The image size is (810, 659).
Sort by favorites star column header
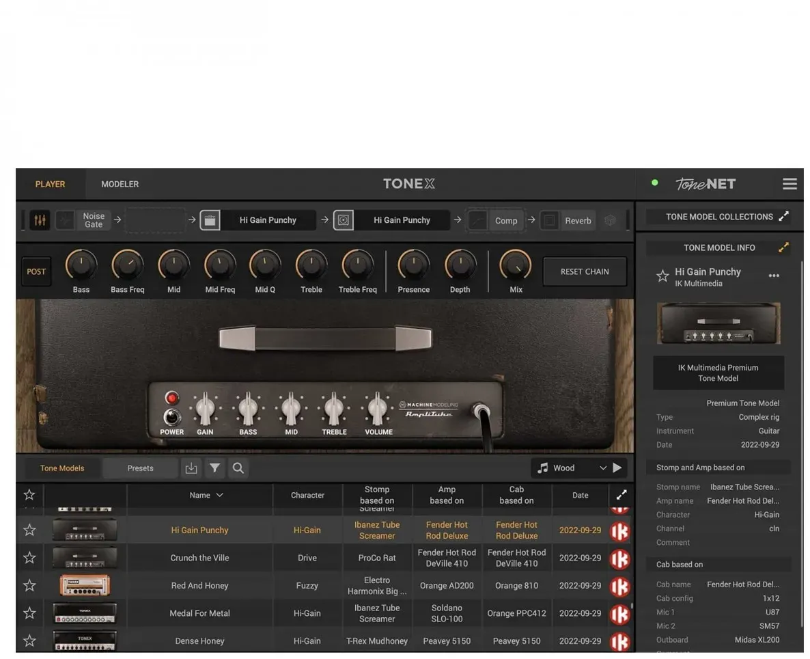click(x=29, y=495)
